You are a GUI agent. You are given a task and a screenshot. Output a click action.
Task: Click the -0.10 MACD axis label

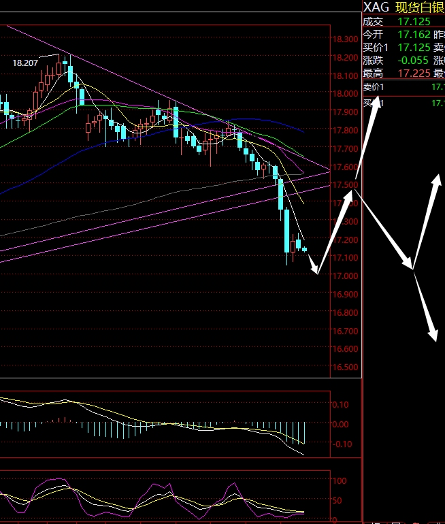tap(342, 444)
